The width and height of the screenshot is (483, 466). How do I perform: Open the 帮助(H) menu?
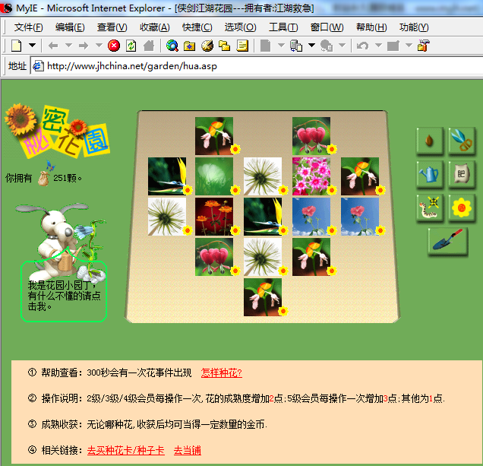point(371,27)
